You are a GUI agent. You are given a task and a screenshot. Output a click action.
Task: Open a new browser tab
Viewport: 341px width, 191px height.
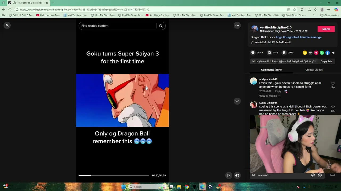pos(53,3)
